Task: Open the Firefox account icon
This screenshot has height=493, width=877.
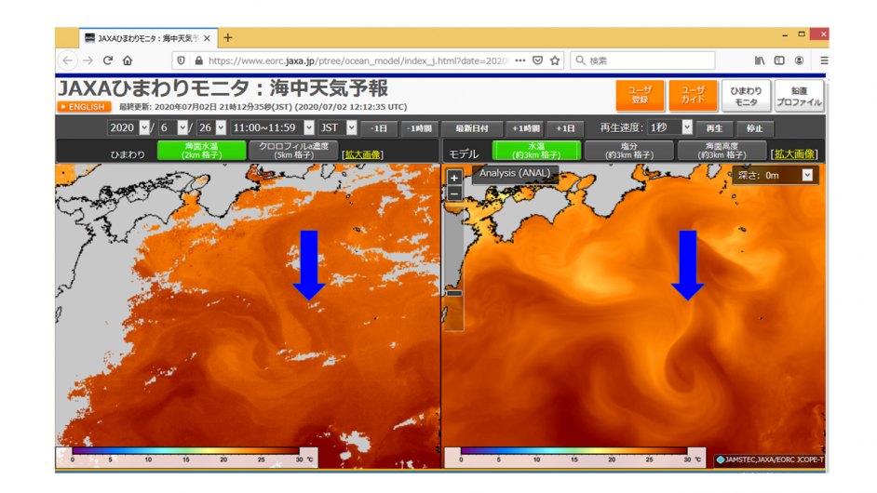Action: coord(799,60)
